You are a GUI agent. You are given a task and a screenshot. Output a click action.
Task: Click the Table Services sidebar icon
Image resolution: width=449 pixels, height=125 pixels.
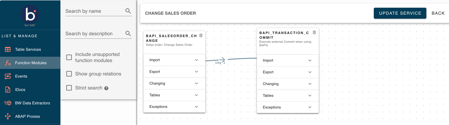(8, 49)
